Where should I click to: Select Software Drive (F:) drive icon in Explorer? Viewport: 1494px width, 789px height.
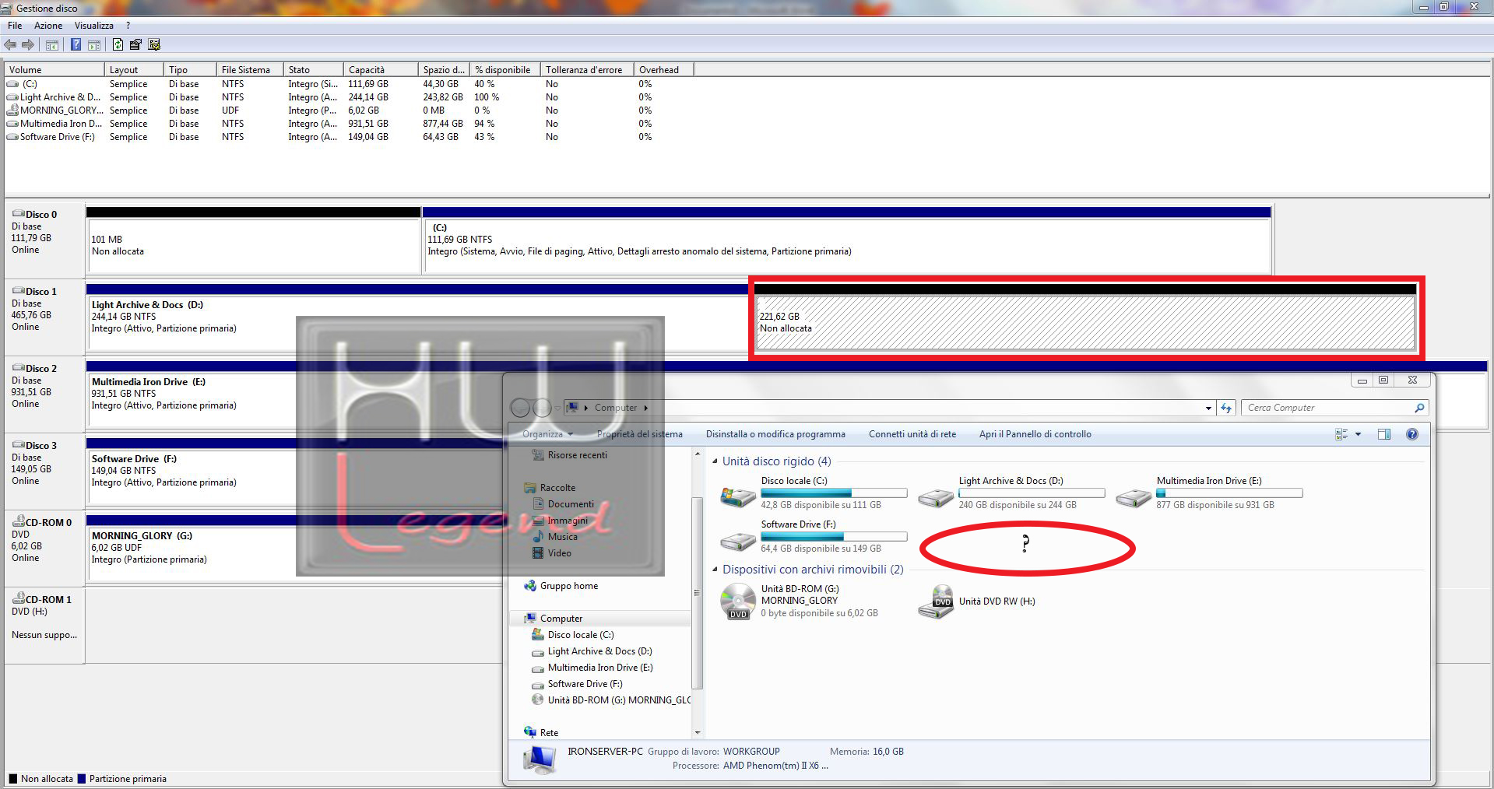tap(737, 541)
